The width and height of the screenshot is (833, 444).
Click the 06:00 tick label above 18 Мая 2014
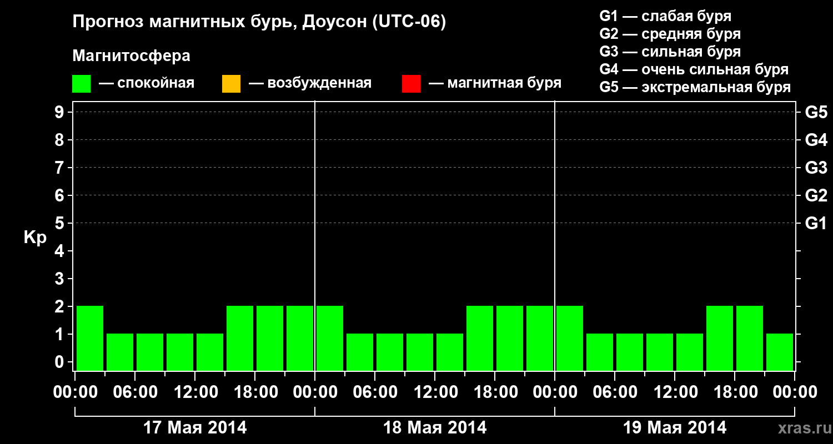coord(375,392)
